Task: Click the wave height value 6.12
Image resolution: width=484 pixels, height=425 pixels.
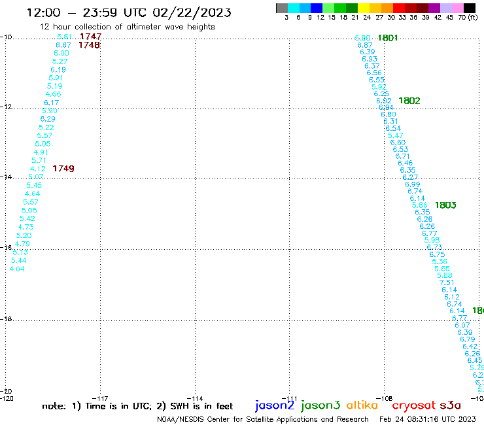Action: (x=452, y=297)
